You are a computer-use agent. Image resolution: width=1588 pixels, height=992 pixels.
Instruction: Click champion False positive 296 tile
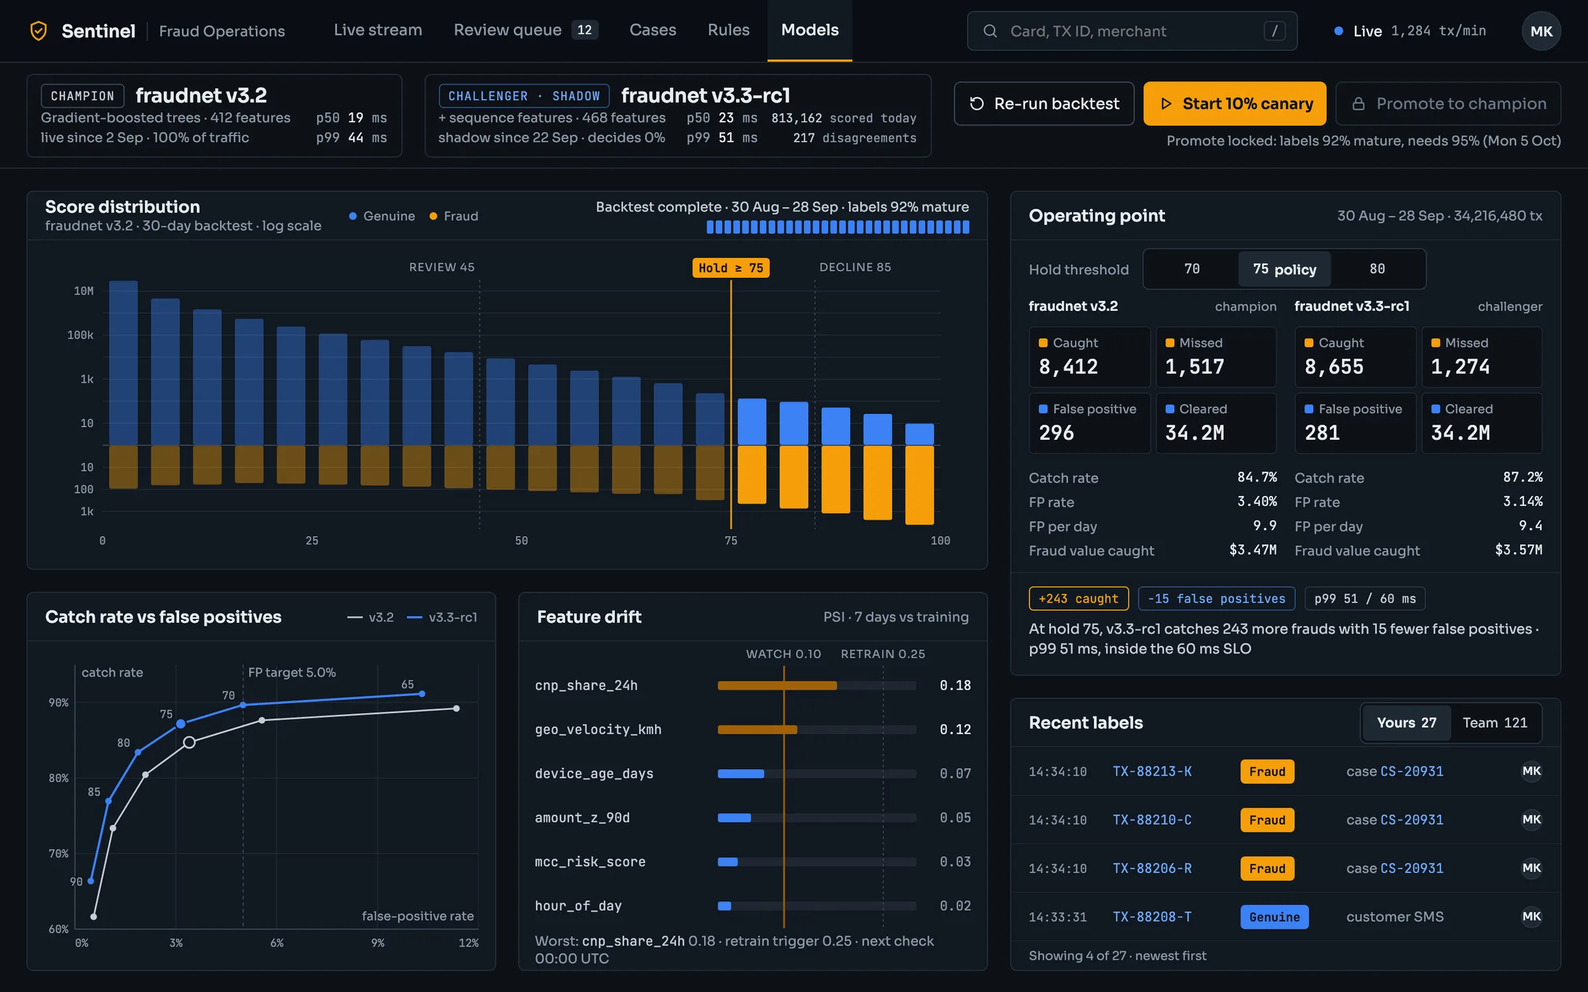1089,423
